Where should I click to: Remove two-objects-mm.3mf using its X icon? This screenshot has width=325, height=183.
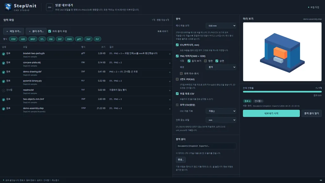(x=170, y=99)
